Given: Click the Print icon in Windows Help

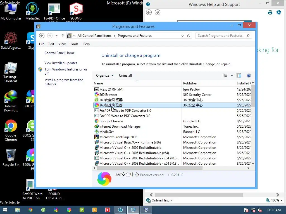Looking at the screenshot, I should click(x=270, y=12).
